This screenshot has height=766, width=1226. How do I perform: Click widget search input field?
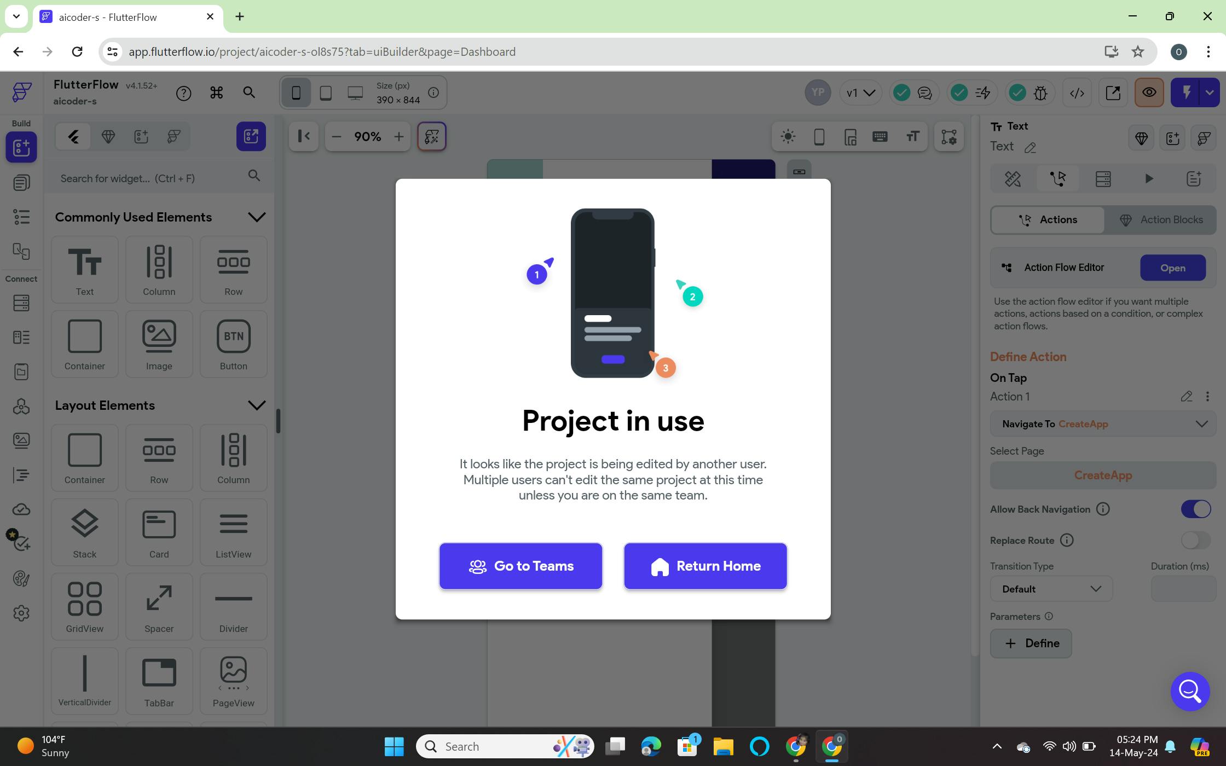coord(159,178)
